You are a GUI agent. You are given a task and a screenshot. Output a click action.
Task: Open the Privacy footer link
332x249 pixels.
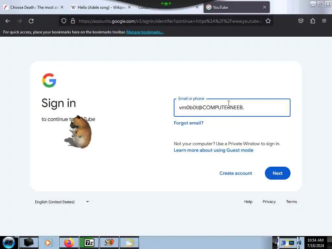coord(269,202)
